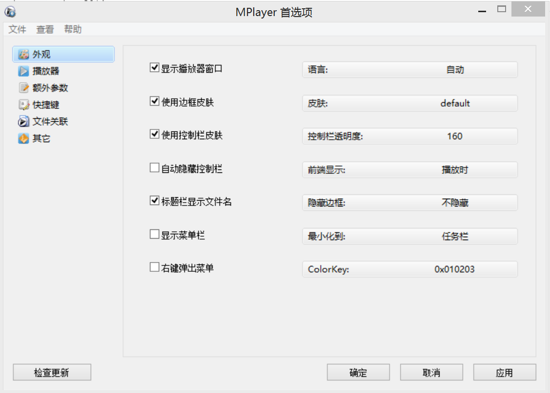Viewport: 550px width, 393px height.
Task: Untick 标题栏显示文件名
Action: click(154, 201)
